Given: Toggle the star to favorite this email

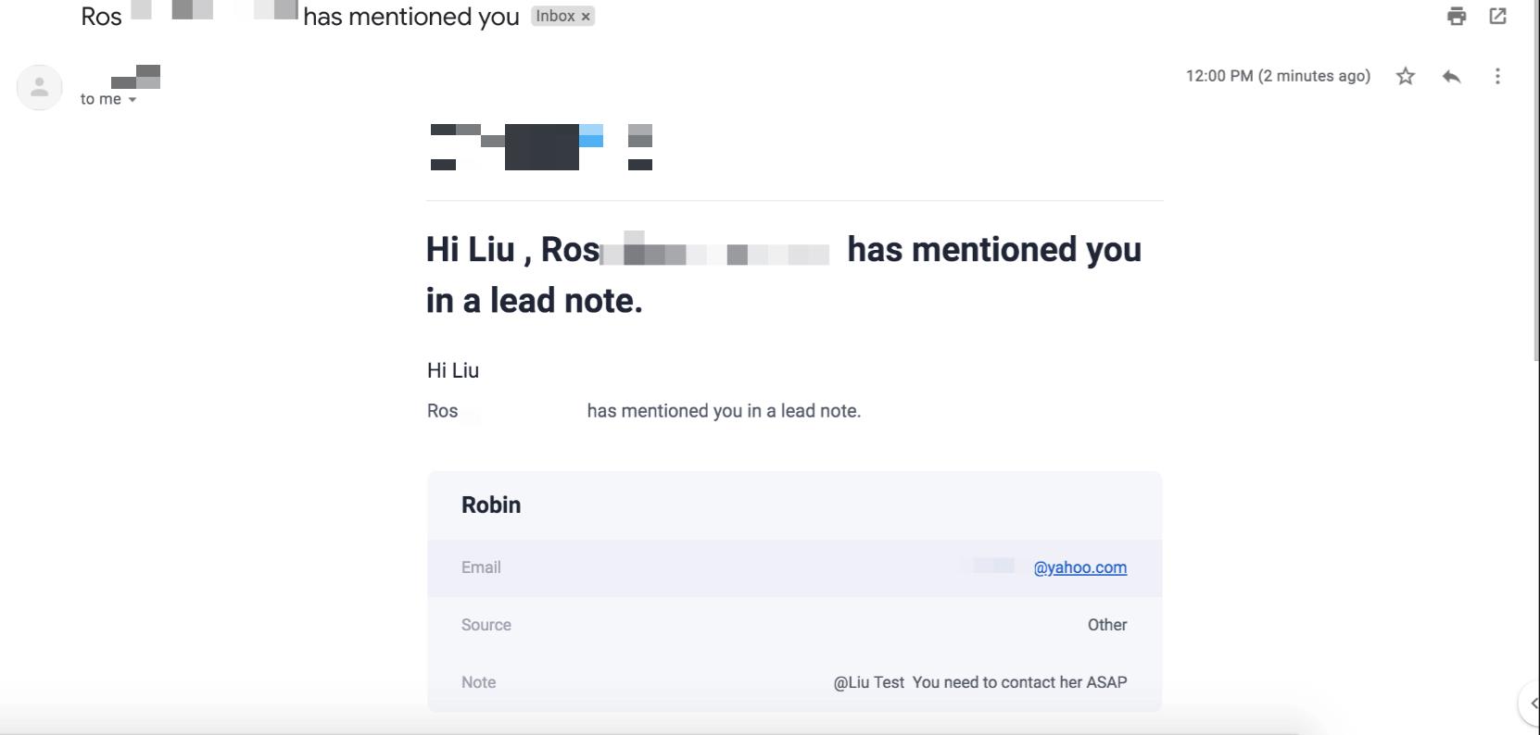Looking at the screenshot, I should [1405, 76].
